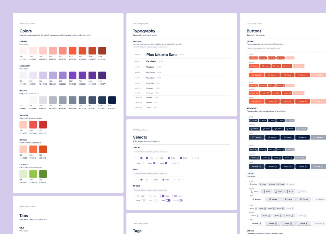Click smiley icon in large orange trailing-icon Press button
This screenshot has width=326, height=234.
click(x=290, y=102)
